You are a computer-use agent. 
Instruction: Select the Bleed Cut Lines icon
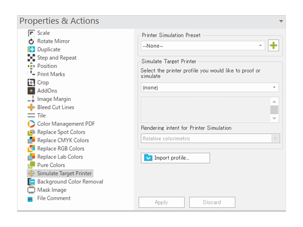[x=31, y=107]
